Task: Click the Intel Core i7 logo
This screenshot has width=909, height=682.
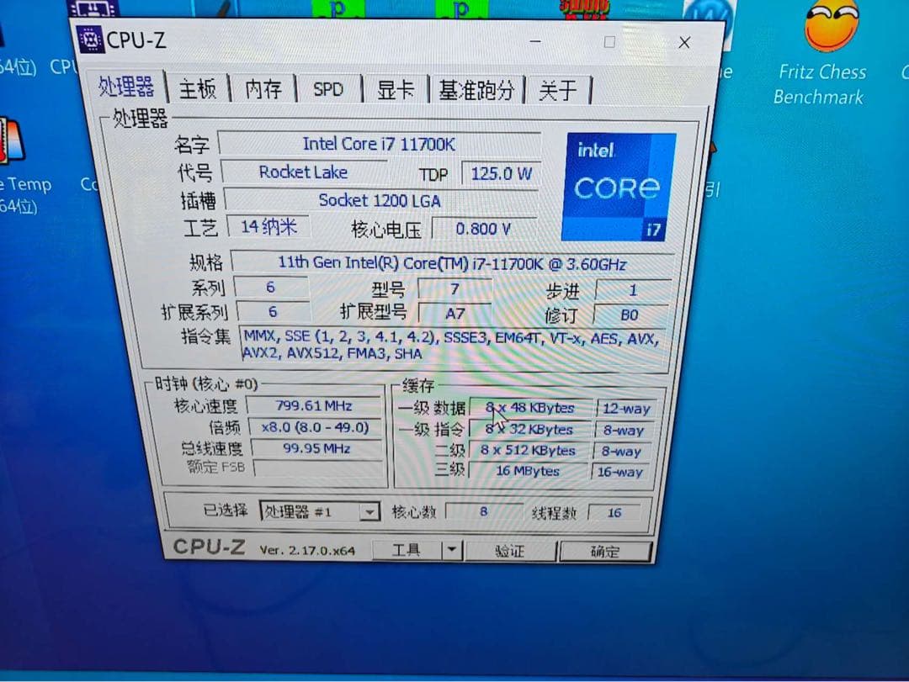Action: (x=618, y=187)
